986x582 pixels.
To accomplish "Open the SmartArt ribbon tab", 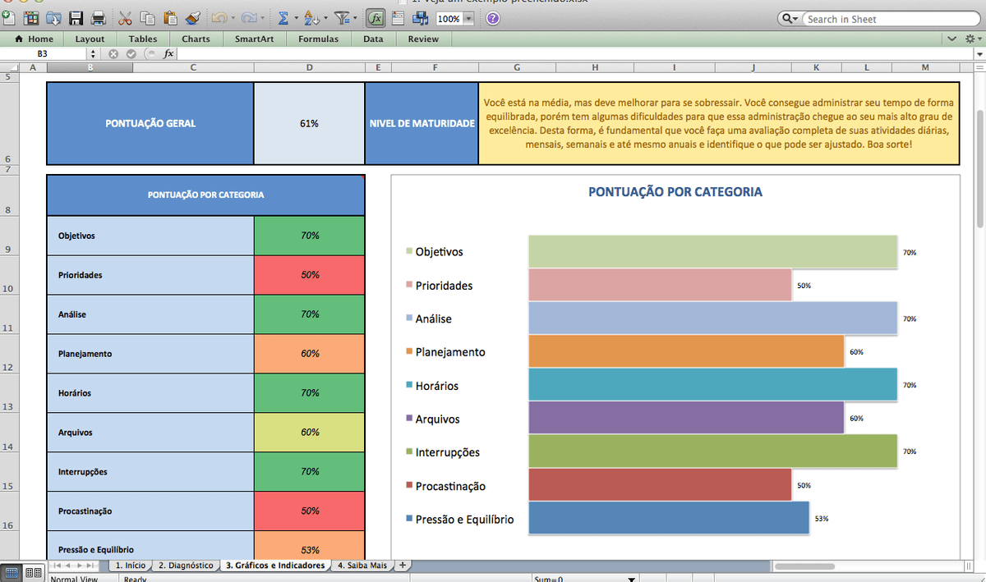I will [x=255, y=39].
